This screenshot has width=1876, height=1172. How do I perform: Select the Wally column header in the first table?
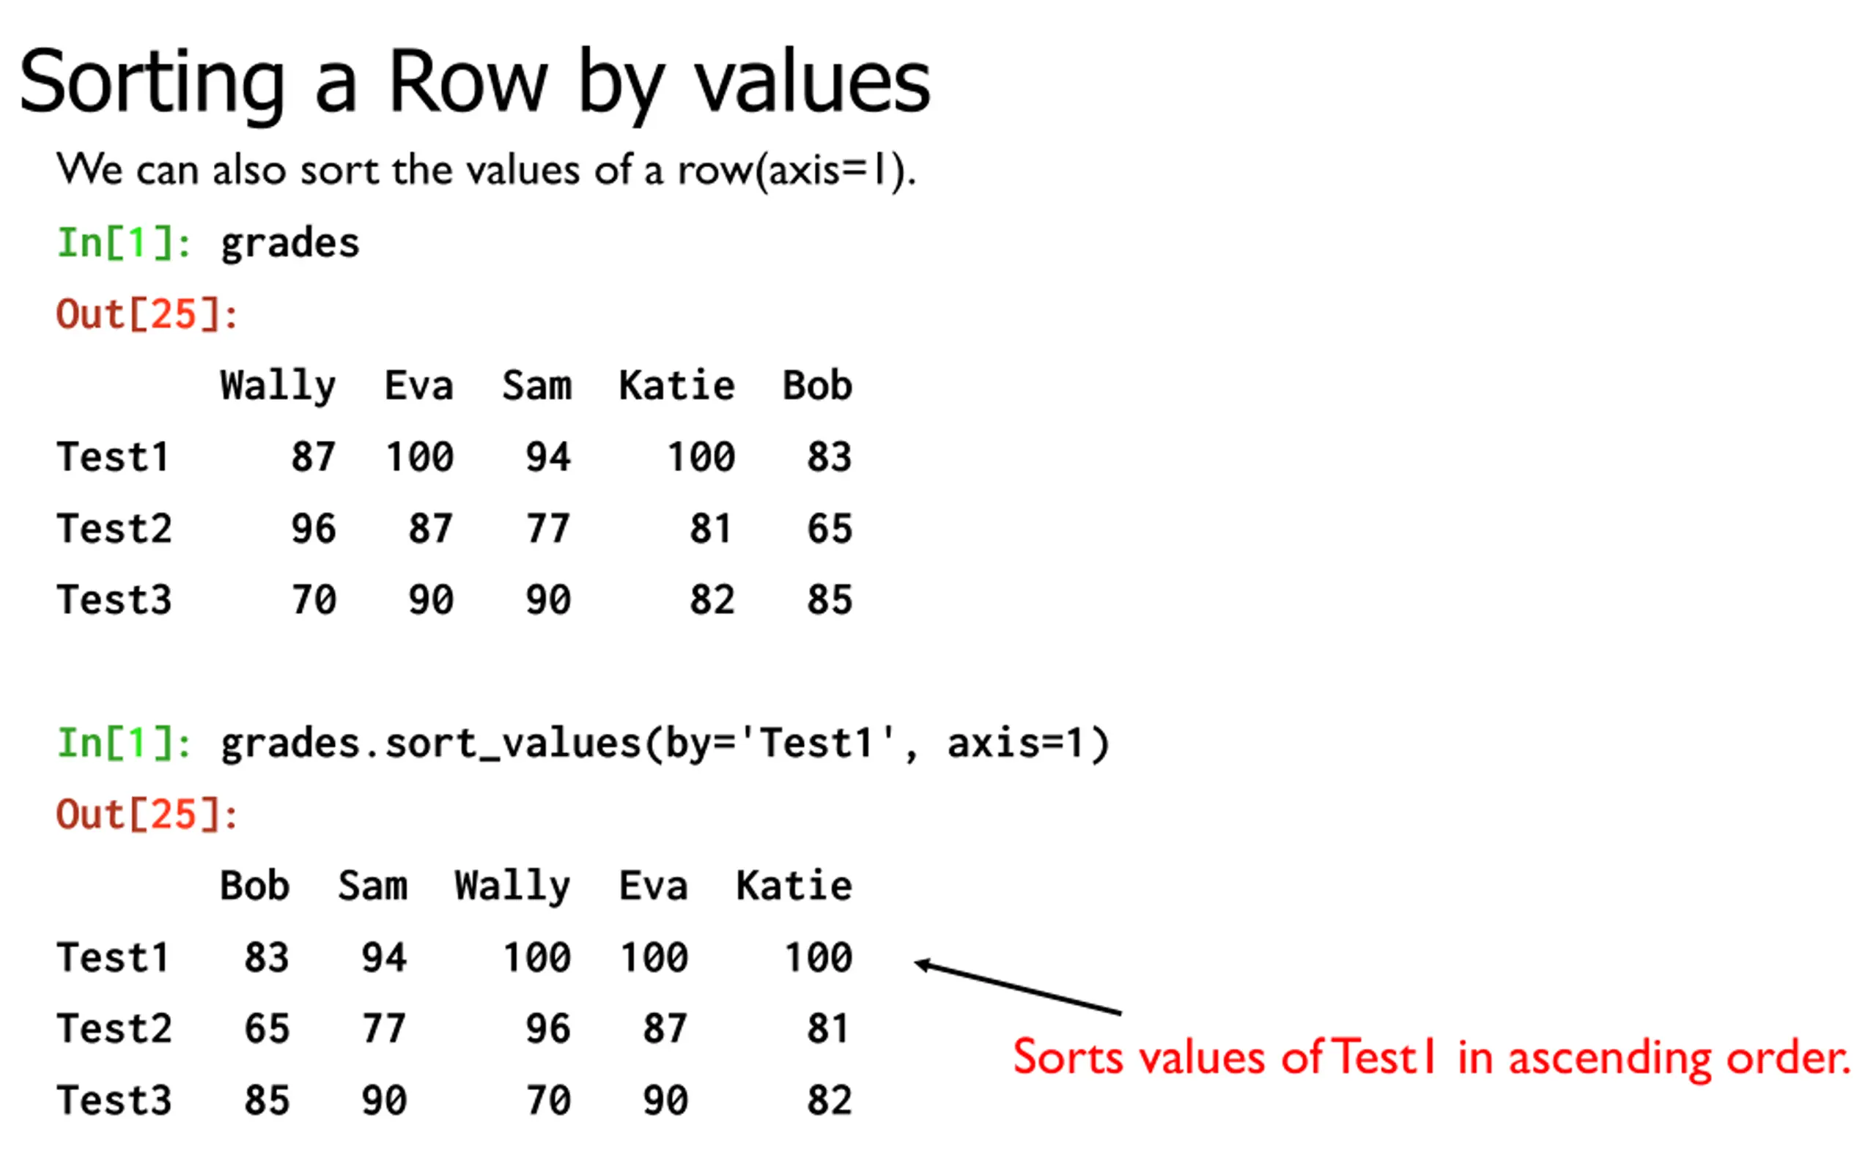pyautogui.click(x=278, y=387)
